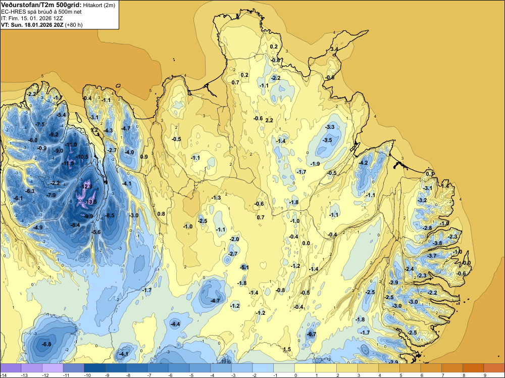Click the -6.3 temperature value
The width and height of the screenshot is (505, 378).
point(30,191)
